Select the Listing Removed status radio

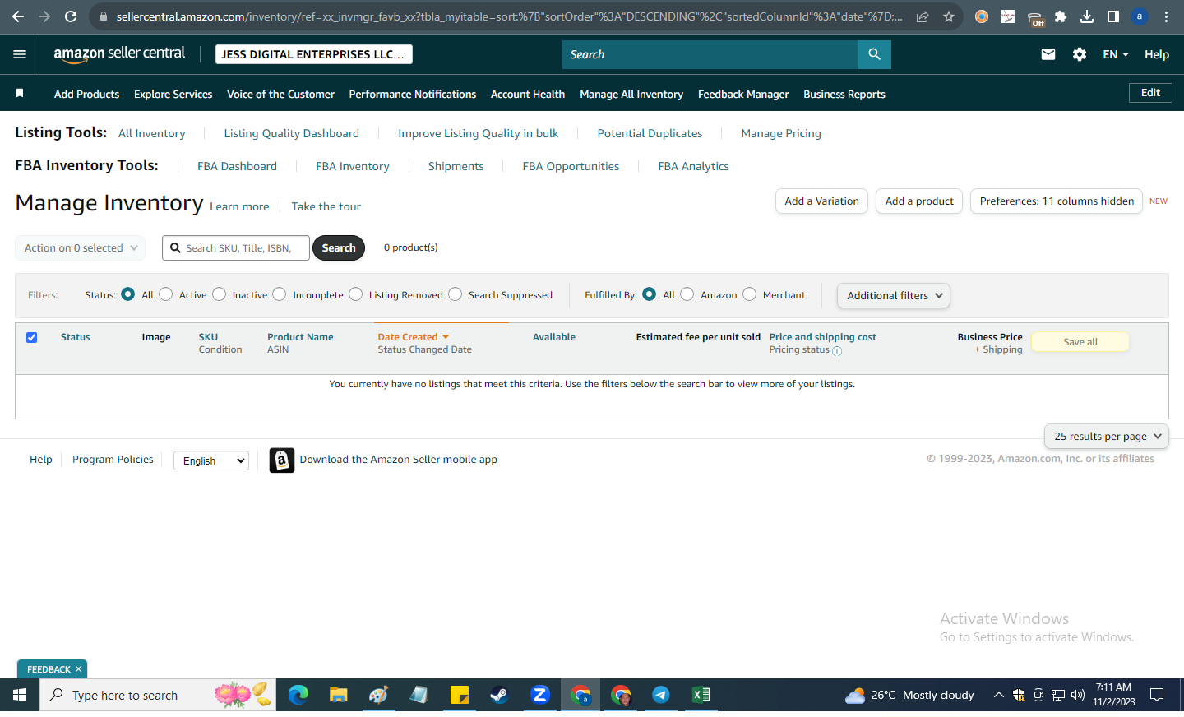click(355, 294)
